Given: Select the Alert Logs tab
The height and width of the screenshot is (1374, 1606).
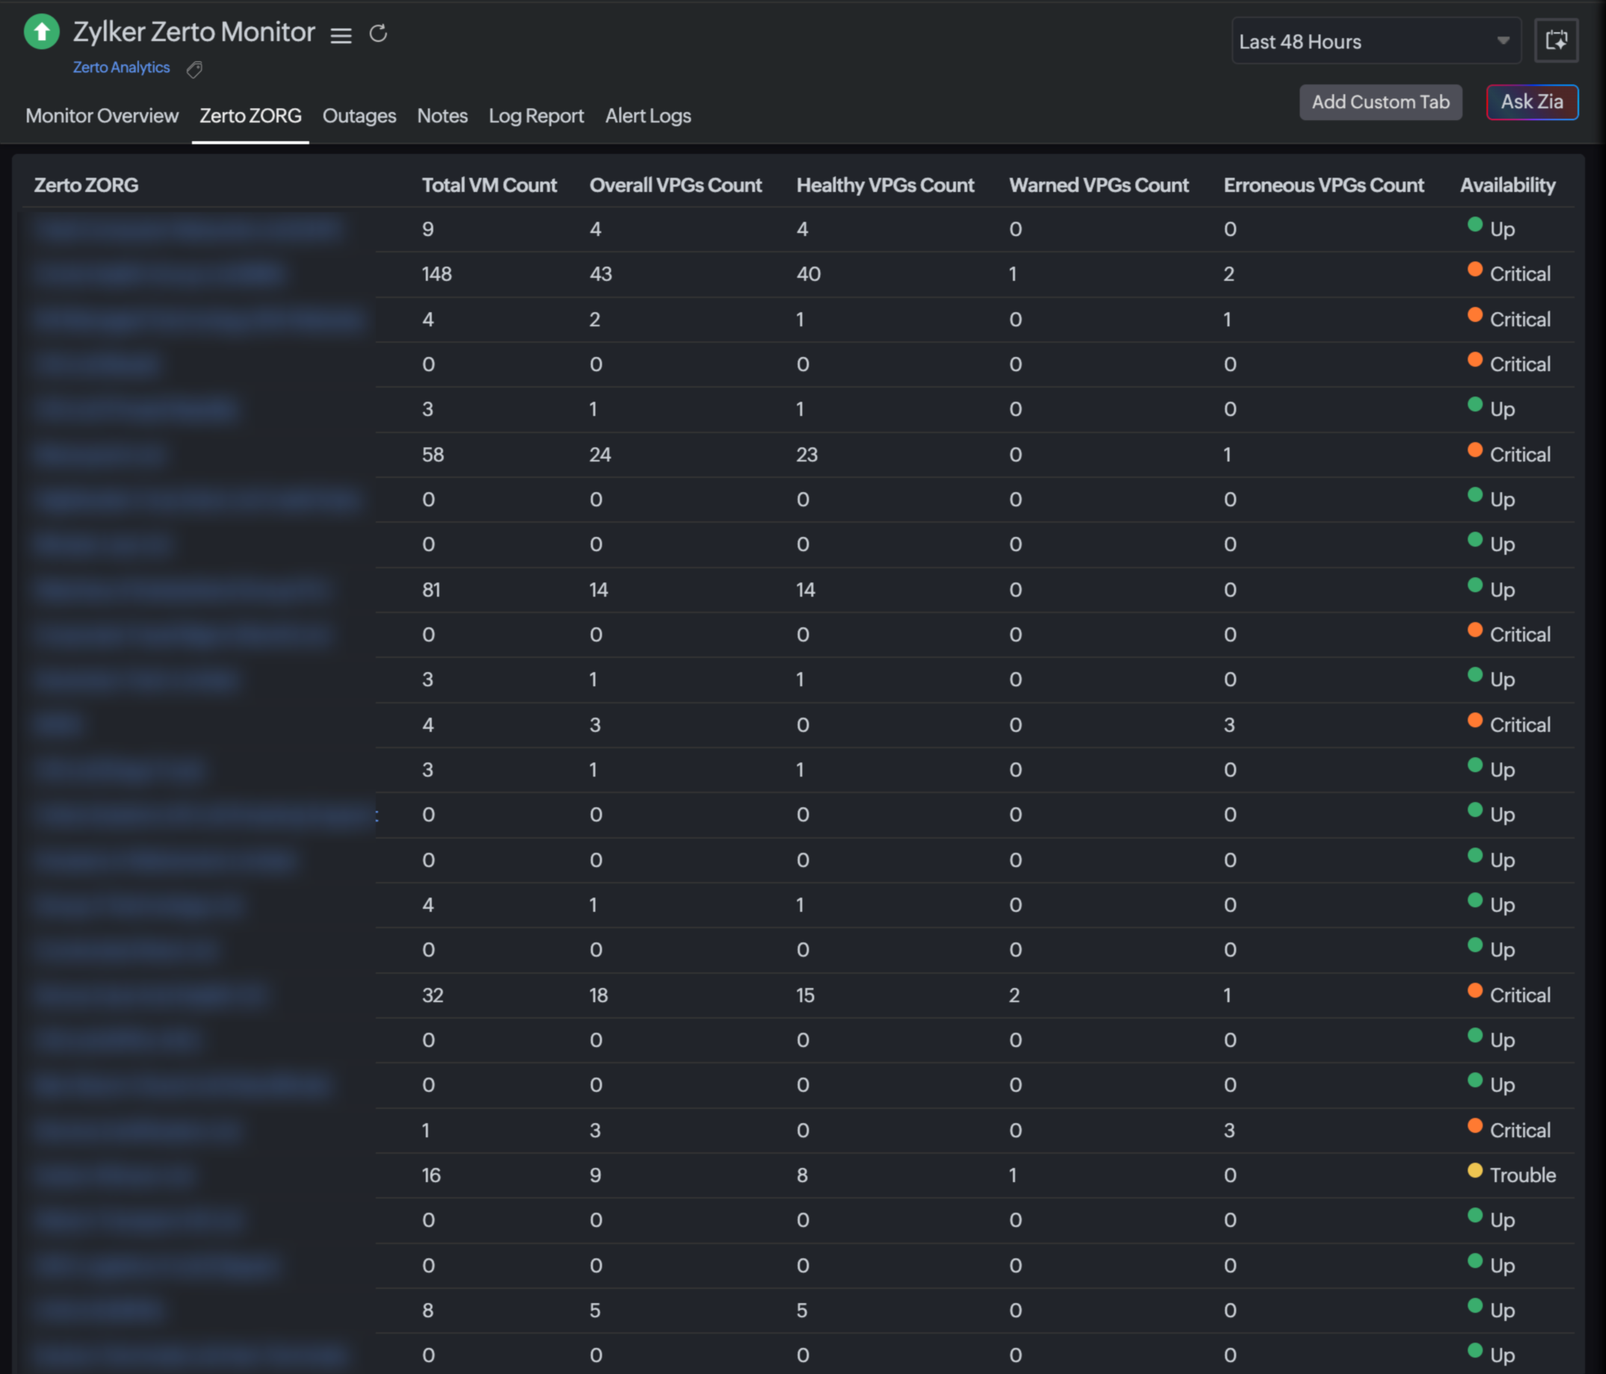Looking at the screenshot, I should click(648, 116).
